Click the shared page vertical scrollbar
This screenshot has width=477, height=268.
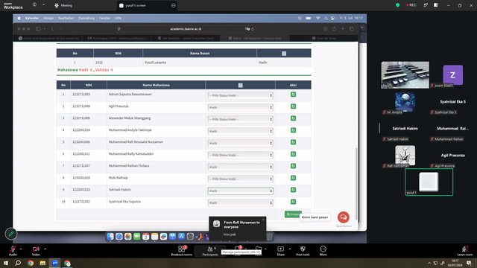[x=357, y=184]
